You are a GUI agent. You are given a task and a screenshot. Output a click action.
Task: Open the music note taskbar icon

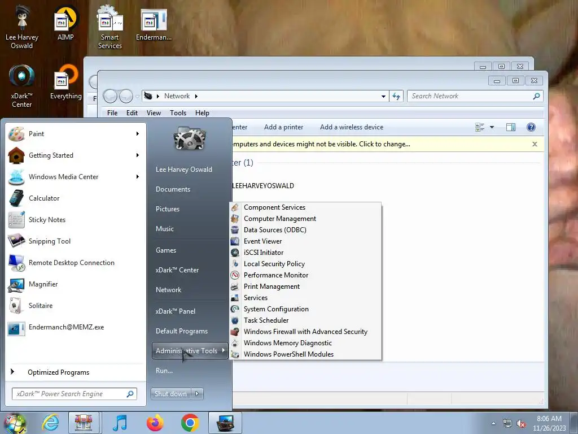coord(120,423)
